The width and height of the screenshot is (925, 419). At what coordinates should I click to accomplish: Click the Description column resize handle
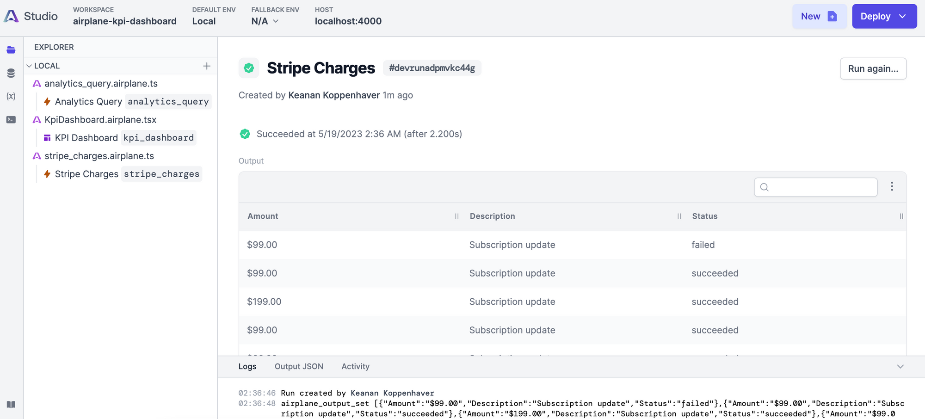point(679,216)
